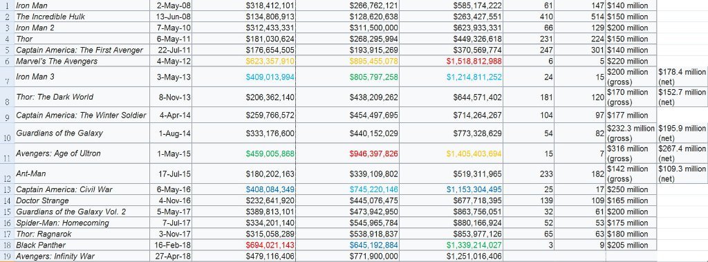The width and height of the screenshot is (708, 262).
Task: Click the Thor: Ragnarok release date 3-Nov-17
Action: pyautogui.click(x=171, y=234)
